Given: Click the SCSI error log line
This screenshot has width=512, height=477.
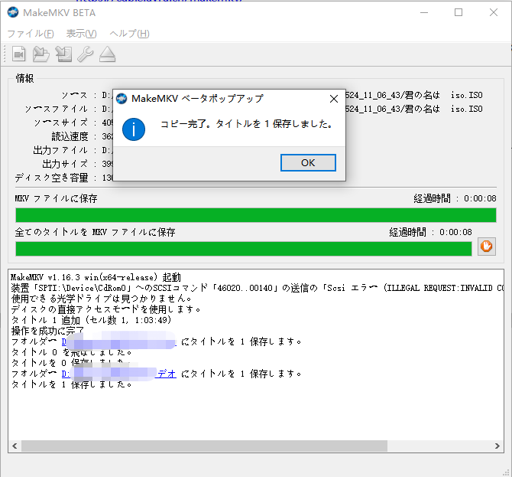Looking at the screenshot, I should [x=258, y=288].
